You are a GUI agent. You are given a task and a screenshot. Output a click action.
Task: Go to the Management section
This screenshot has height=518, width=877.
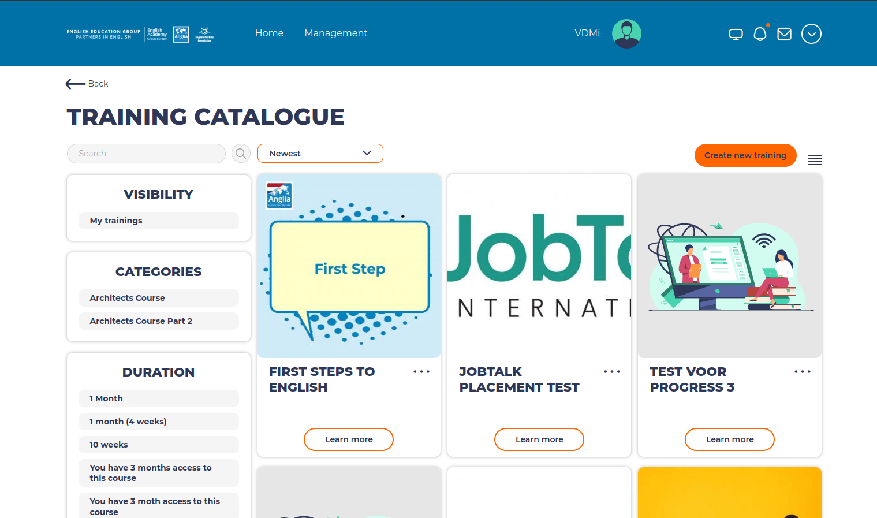335,33
